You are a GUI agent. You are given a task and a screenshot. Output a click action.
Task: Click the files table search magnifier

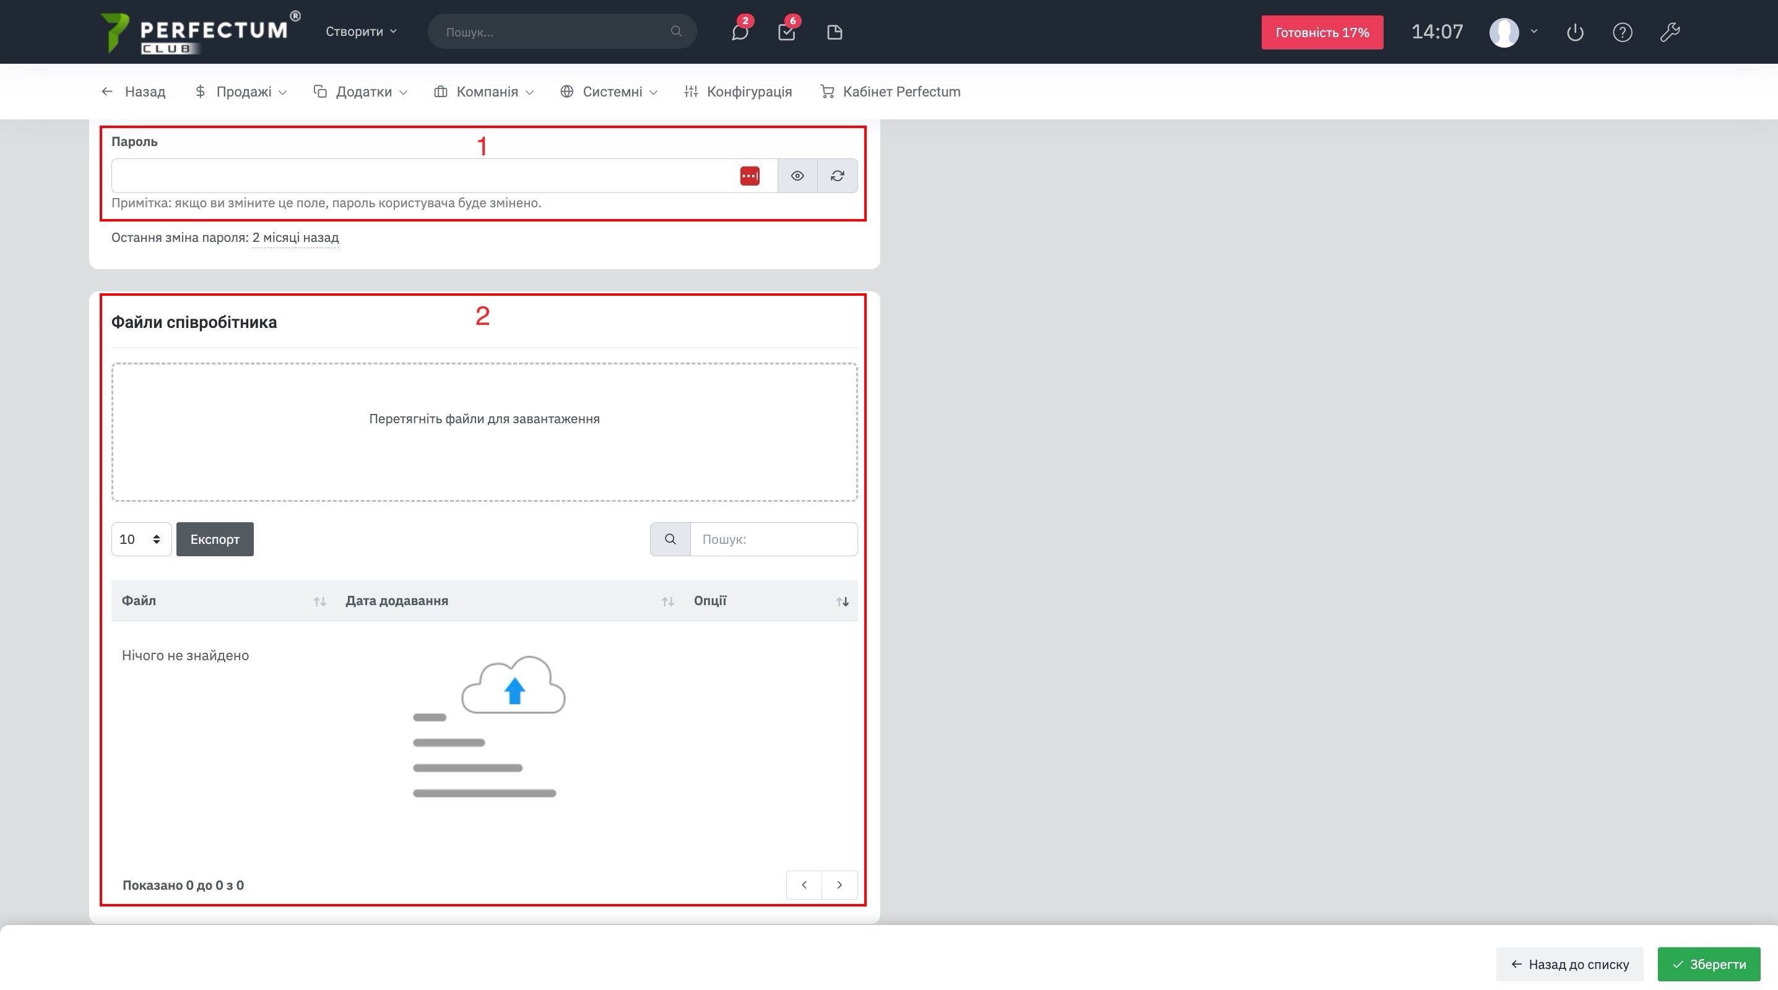coord(670,539)
